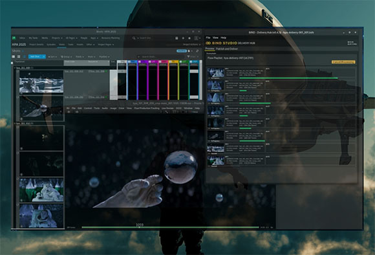Collapse the hpa_101_008 shot group
Screen dimensions: 375x255
tap(15, 68)
